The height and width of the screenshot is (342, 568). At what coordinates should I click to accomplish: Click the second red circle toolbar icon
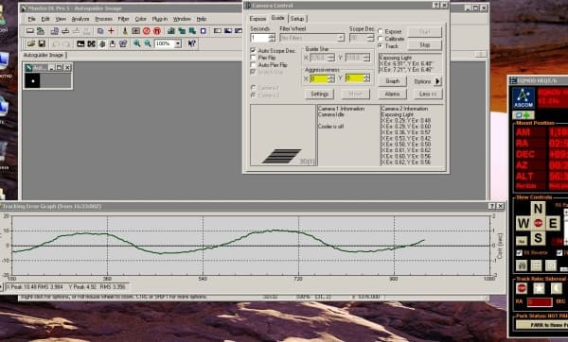point(157,31)
